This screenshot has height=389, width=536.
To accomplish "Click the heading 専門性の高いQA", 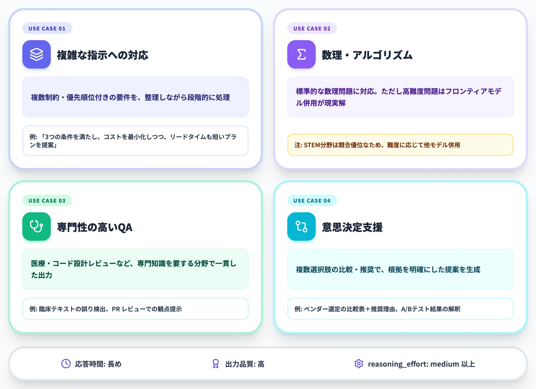I will point(95,227).
